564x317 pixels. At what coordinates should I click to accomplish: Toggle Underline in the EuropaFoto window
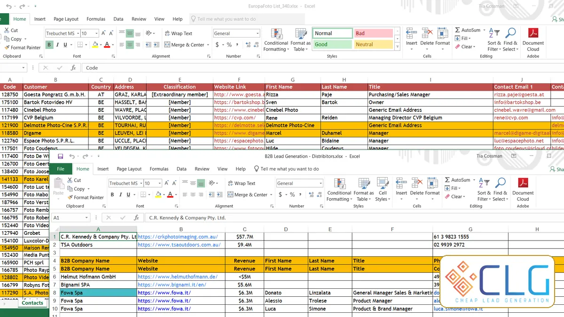pyautogui.click(x=66, y=45)
